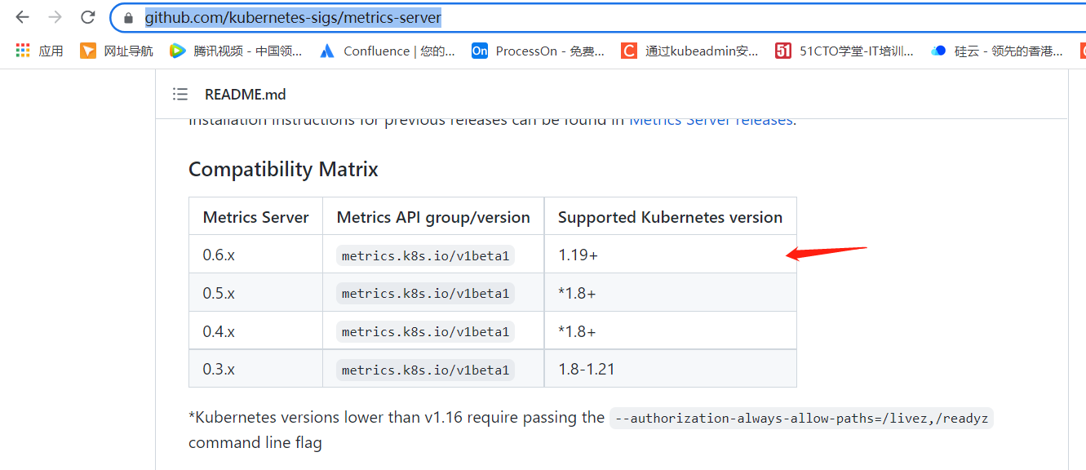Open the README table of contents icon
This screenshot has width=1086, height=470.
[180, 95]
